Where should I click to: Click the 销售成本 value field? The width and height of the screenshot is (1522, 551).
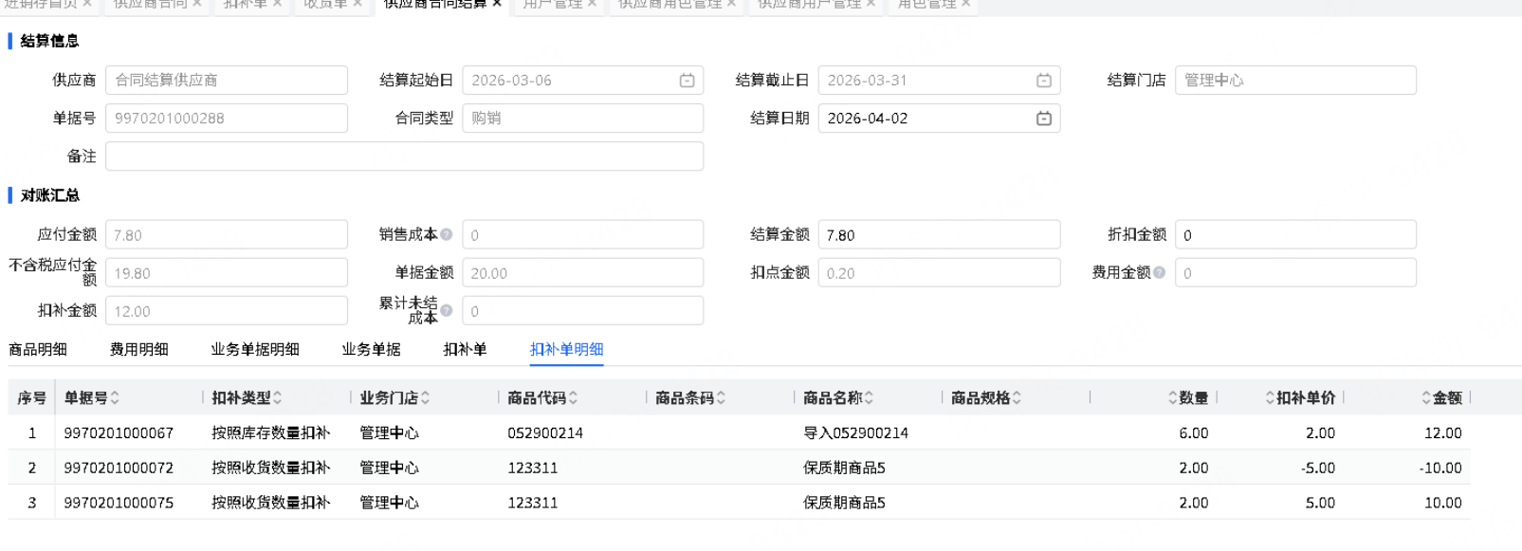[583, 235]
